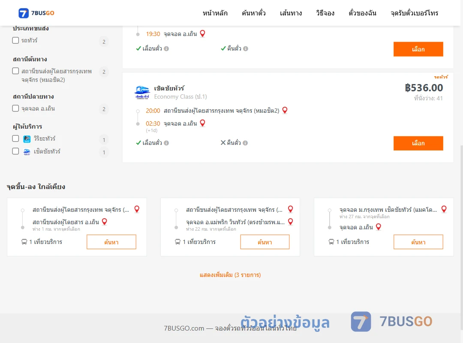The height and width of the screenshot is (343, 463).
Task: Open map pin for จุดจอด อ.แม่พริก วินทัวร์
Action: tap(291, 222)
